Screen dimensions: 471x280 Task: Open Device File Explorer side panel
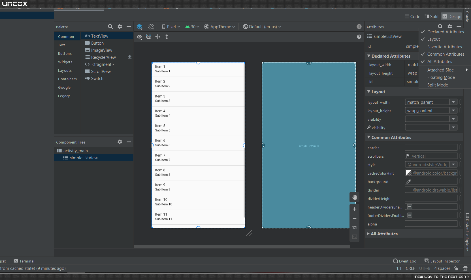click(x=467, y=232)
